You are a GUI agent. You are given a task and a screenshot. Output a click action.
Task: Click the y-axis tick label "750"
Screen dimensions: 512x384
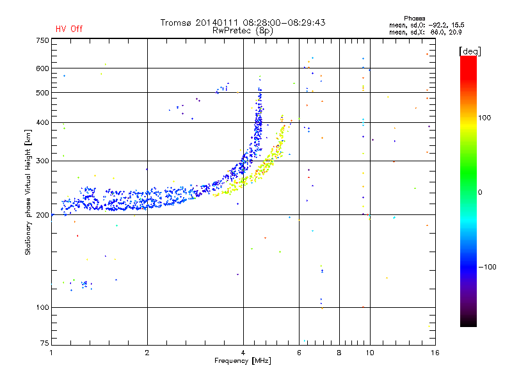(42, 40)
